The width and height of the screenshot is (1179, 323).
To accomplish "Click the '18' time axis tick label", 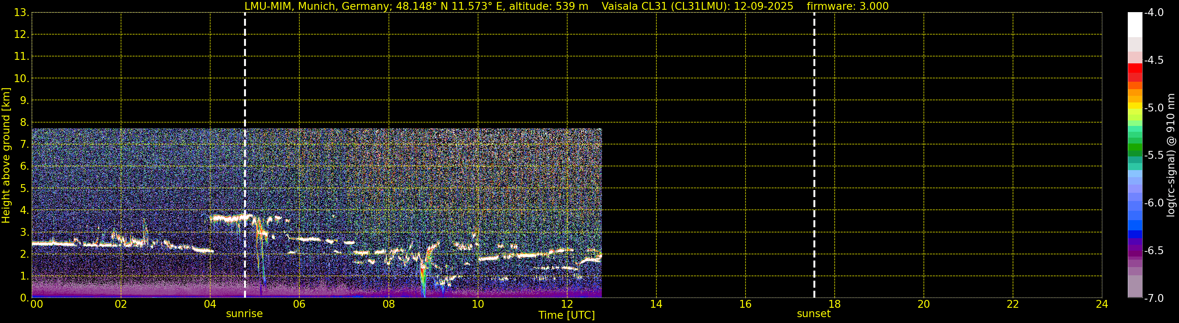I will click(835, 304).
